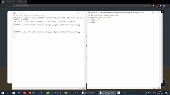170x95 pixels.
Task: Click the 'if a<5:' line in editor
Action: pos(91,19)
